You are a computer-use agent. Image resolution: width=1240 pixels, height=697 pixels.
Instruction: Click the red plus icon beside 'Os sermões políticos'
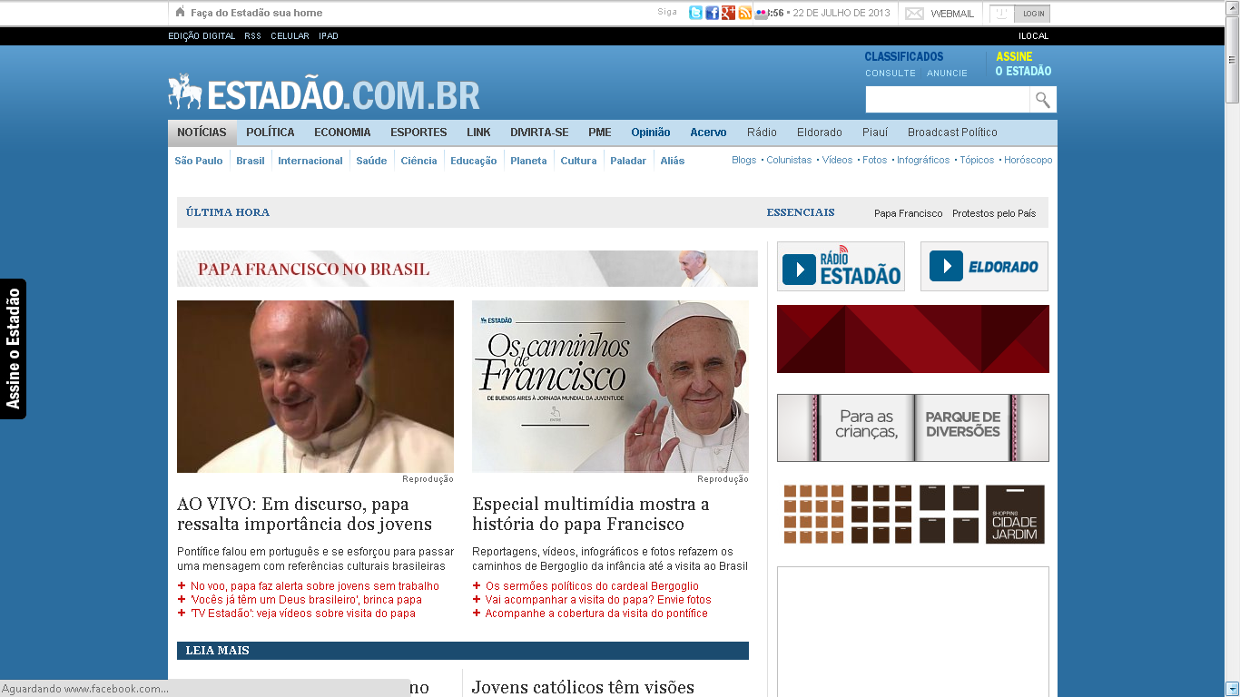coord(477,586)
